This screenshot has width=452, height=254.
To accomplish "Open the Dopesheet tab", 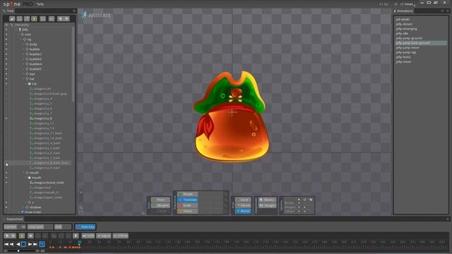I will pyautogui.click(x=13, y=219).
